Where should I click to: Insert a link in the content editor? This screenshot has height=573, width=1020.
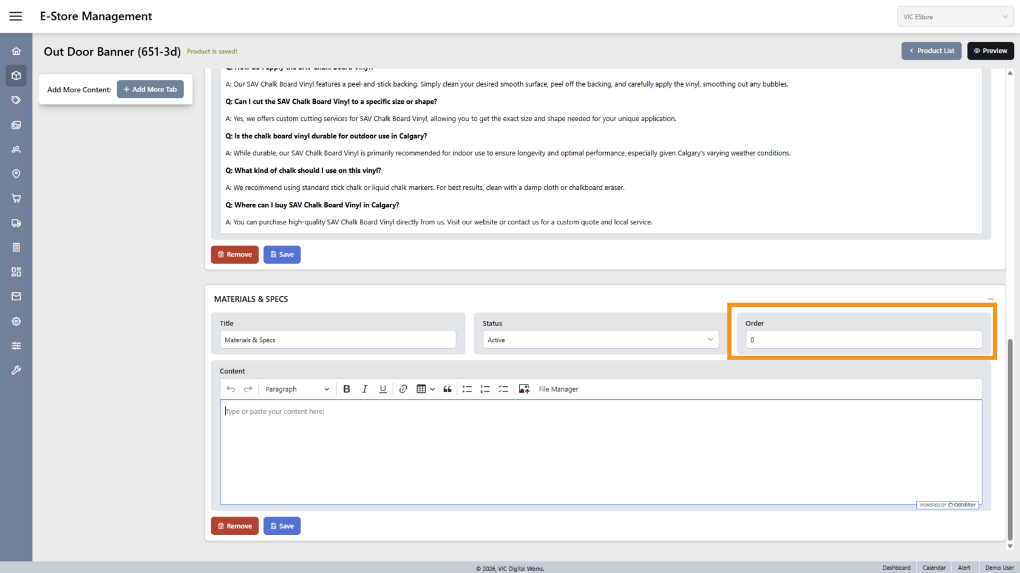[x=403, y=389]
